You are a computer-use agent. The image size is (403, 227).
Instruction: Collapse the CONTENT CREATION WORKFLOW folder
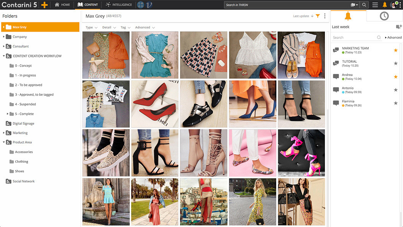coord(3,56)
